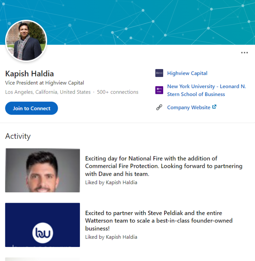The height and width of the screenshot is (261, 255).
Task: Open the three-dot more options menu
Action: coord(244,52)
